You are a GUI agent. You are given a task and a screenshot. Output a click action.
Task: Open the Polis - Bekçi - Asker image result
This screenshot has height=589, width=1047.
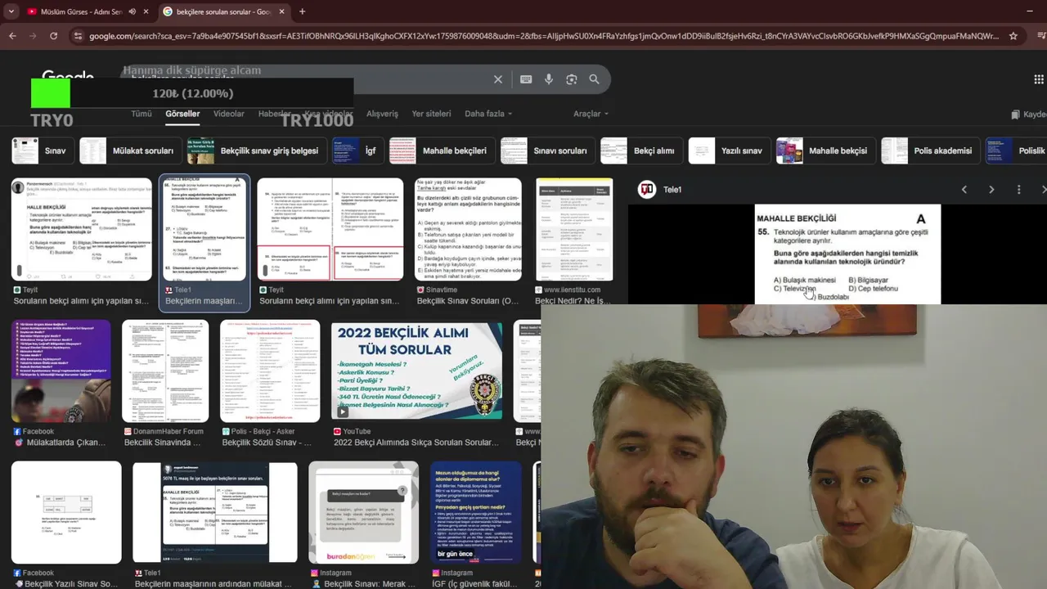[x=270, y=371]
